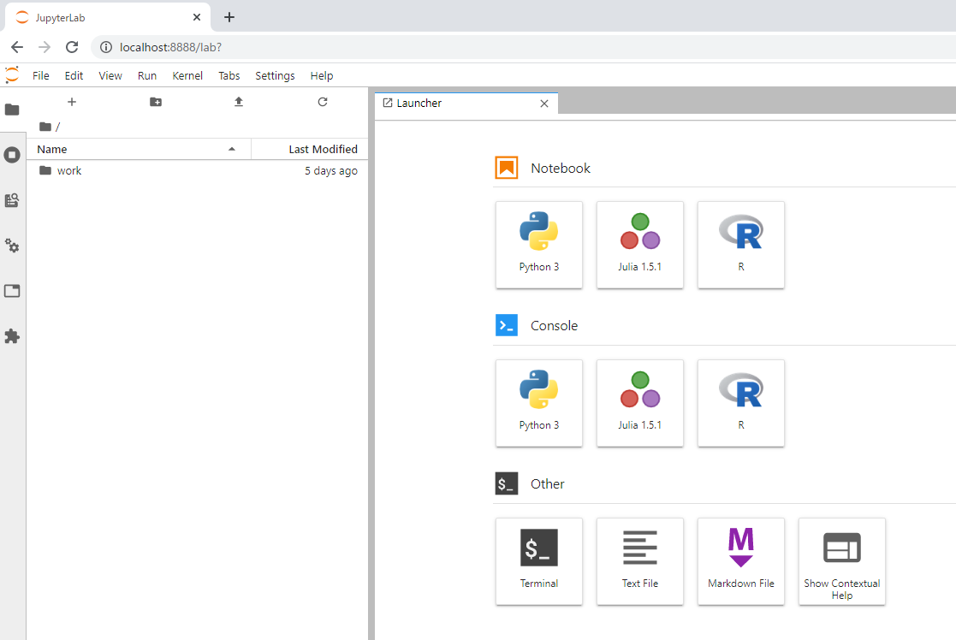Image resolution: width=956 pixels, height=640 pixels.
Task: Click the site information icon in address bar
Action: coord(106,47)
